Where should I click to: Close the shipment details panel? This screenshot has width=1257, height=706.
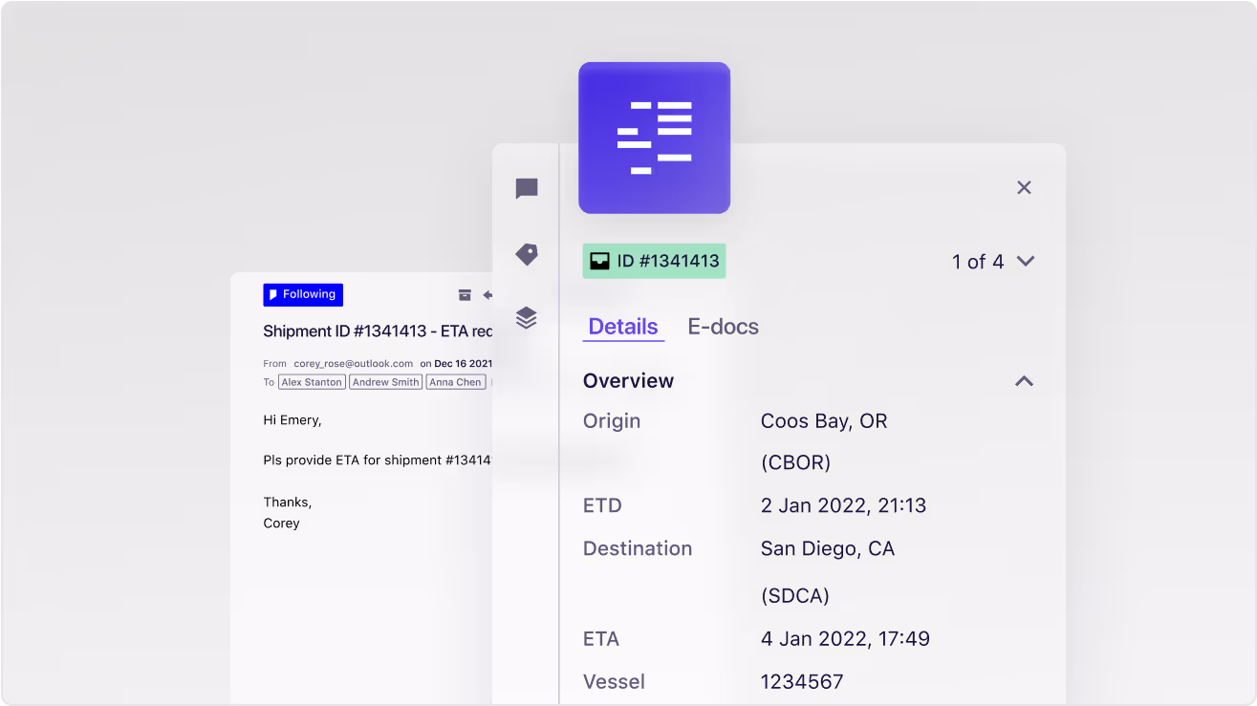(1024, 187)
